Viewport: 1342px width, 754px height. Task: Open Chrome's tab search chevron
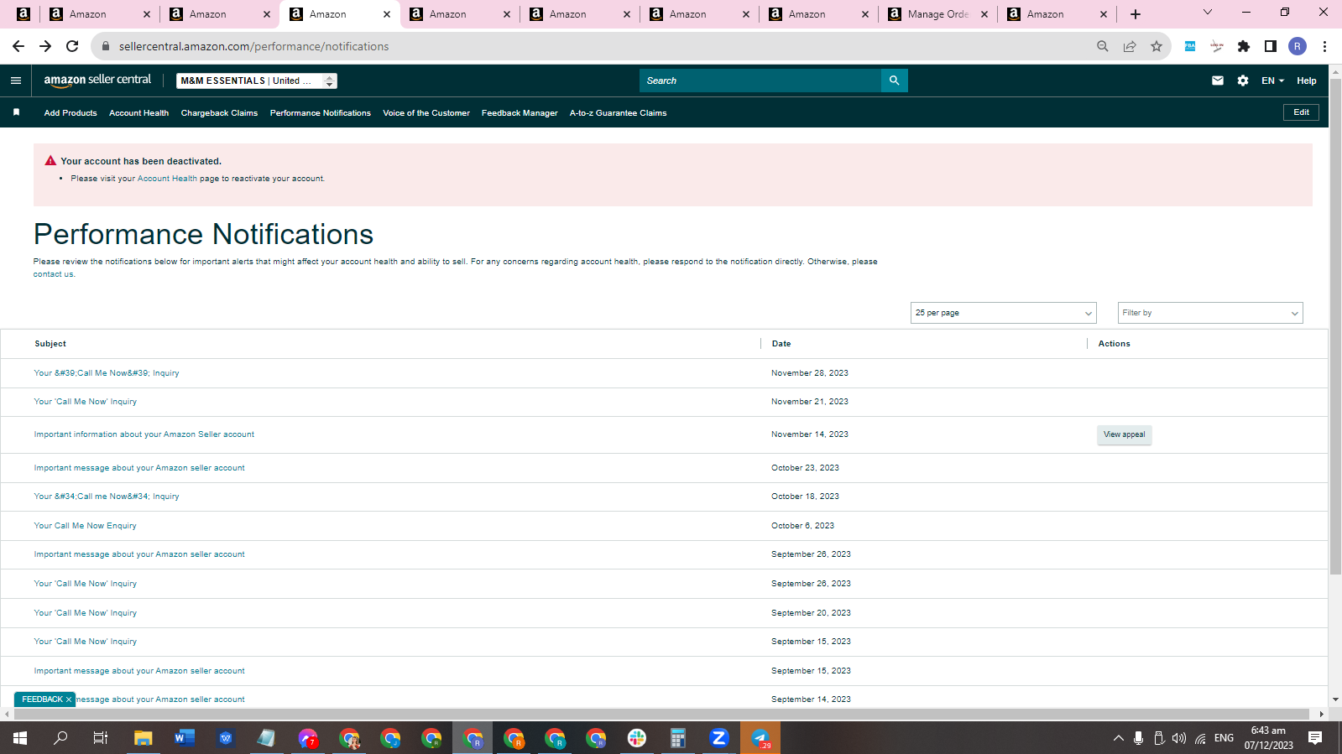pos(1208,13)
